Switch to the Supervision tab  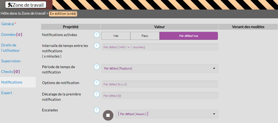[x=11, y=61]
